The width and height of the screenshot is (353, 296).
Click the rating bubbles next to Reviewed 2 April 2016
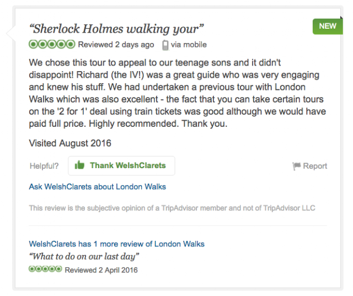coord(45,270)
